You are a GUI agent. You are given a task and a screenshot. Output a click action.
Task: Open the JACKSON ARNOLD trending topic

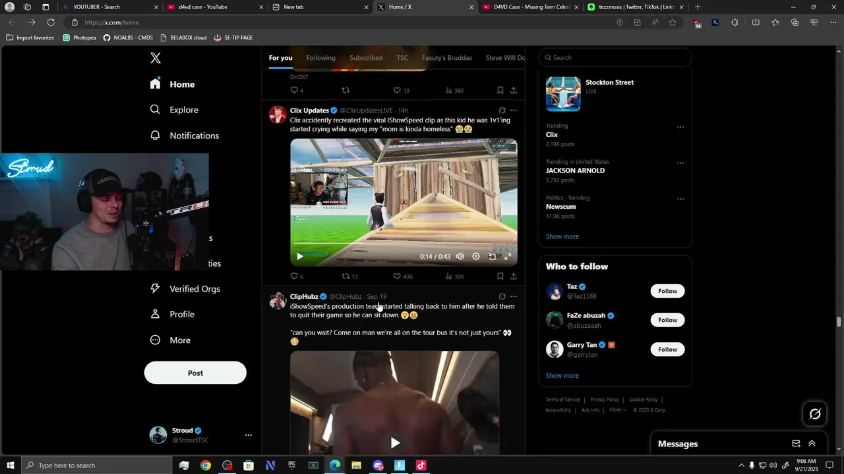(x=575, y=171)
